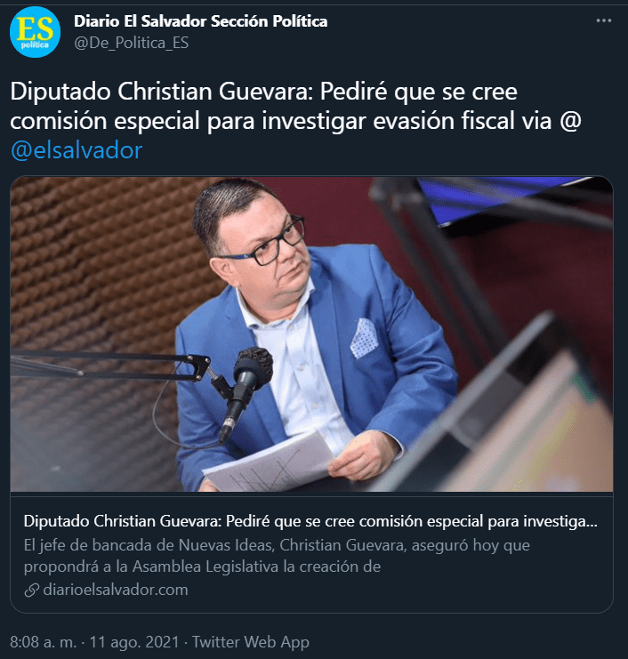The image size is (628, 659).
Task: Click the chain link icon beside diarioelsalvador.com
Action: pos(31,590)
